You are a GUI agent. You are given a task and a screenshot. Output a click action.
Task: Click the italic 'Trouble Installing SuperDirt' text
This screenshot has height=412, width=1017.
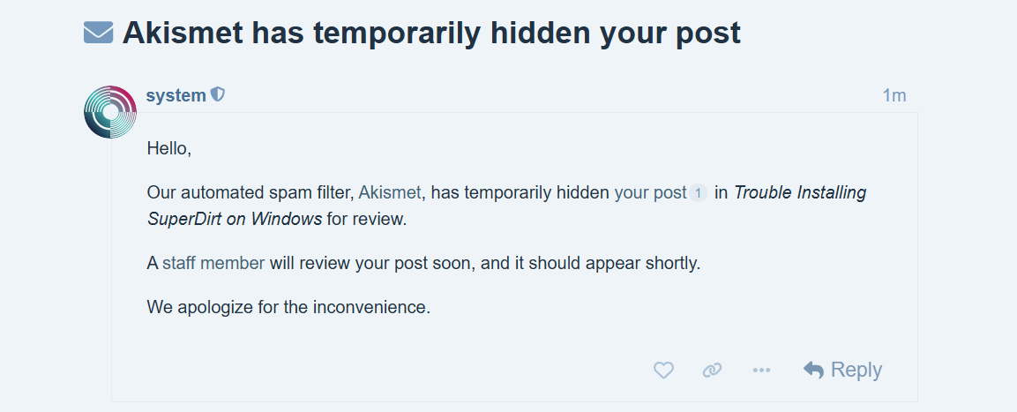click(799, 192)
